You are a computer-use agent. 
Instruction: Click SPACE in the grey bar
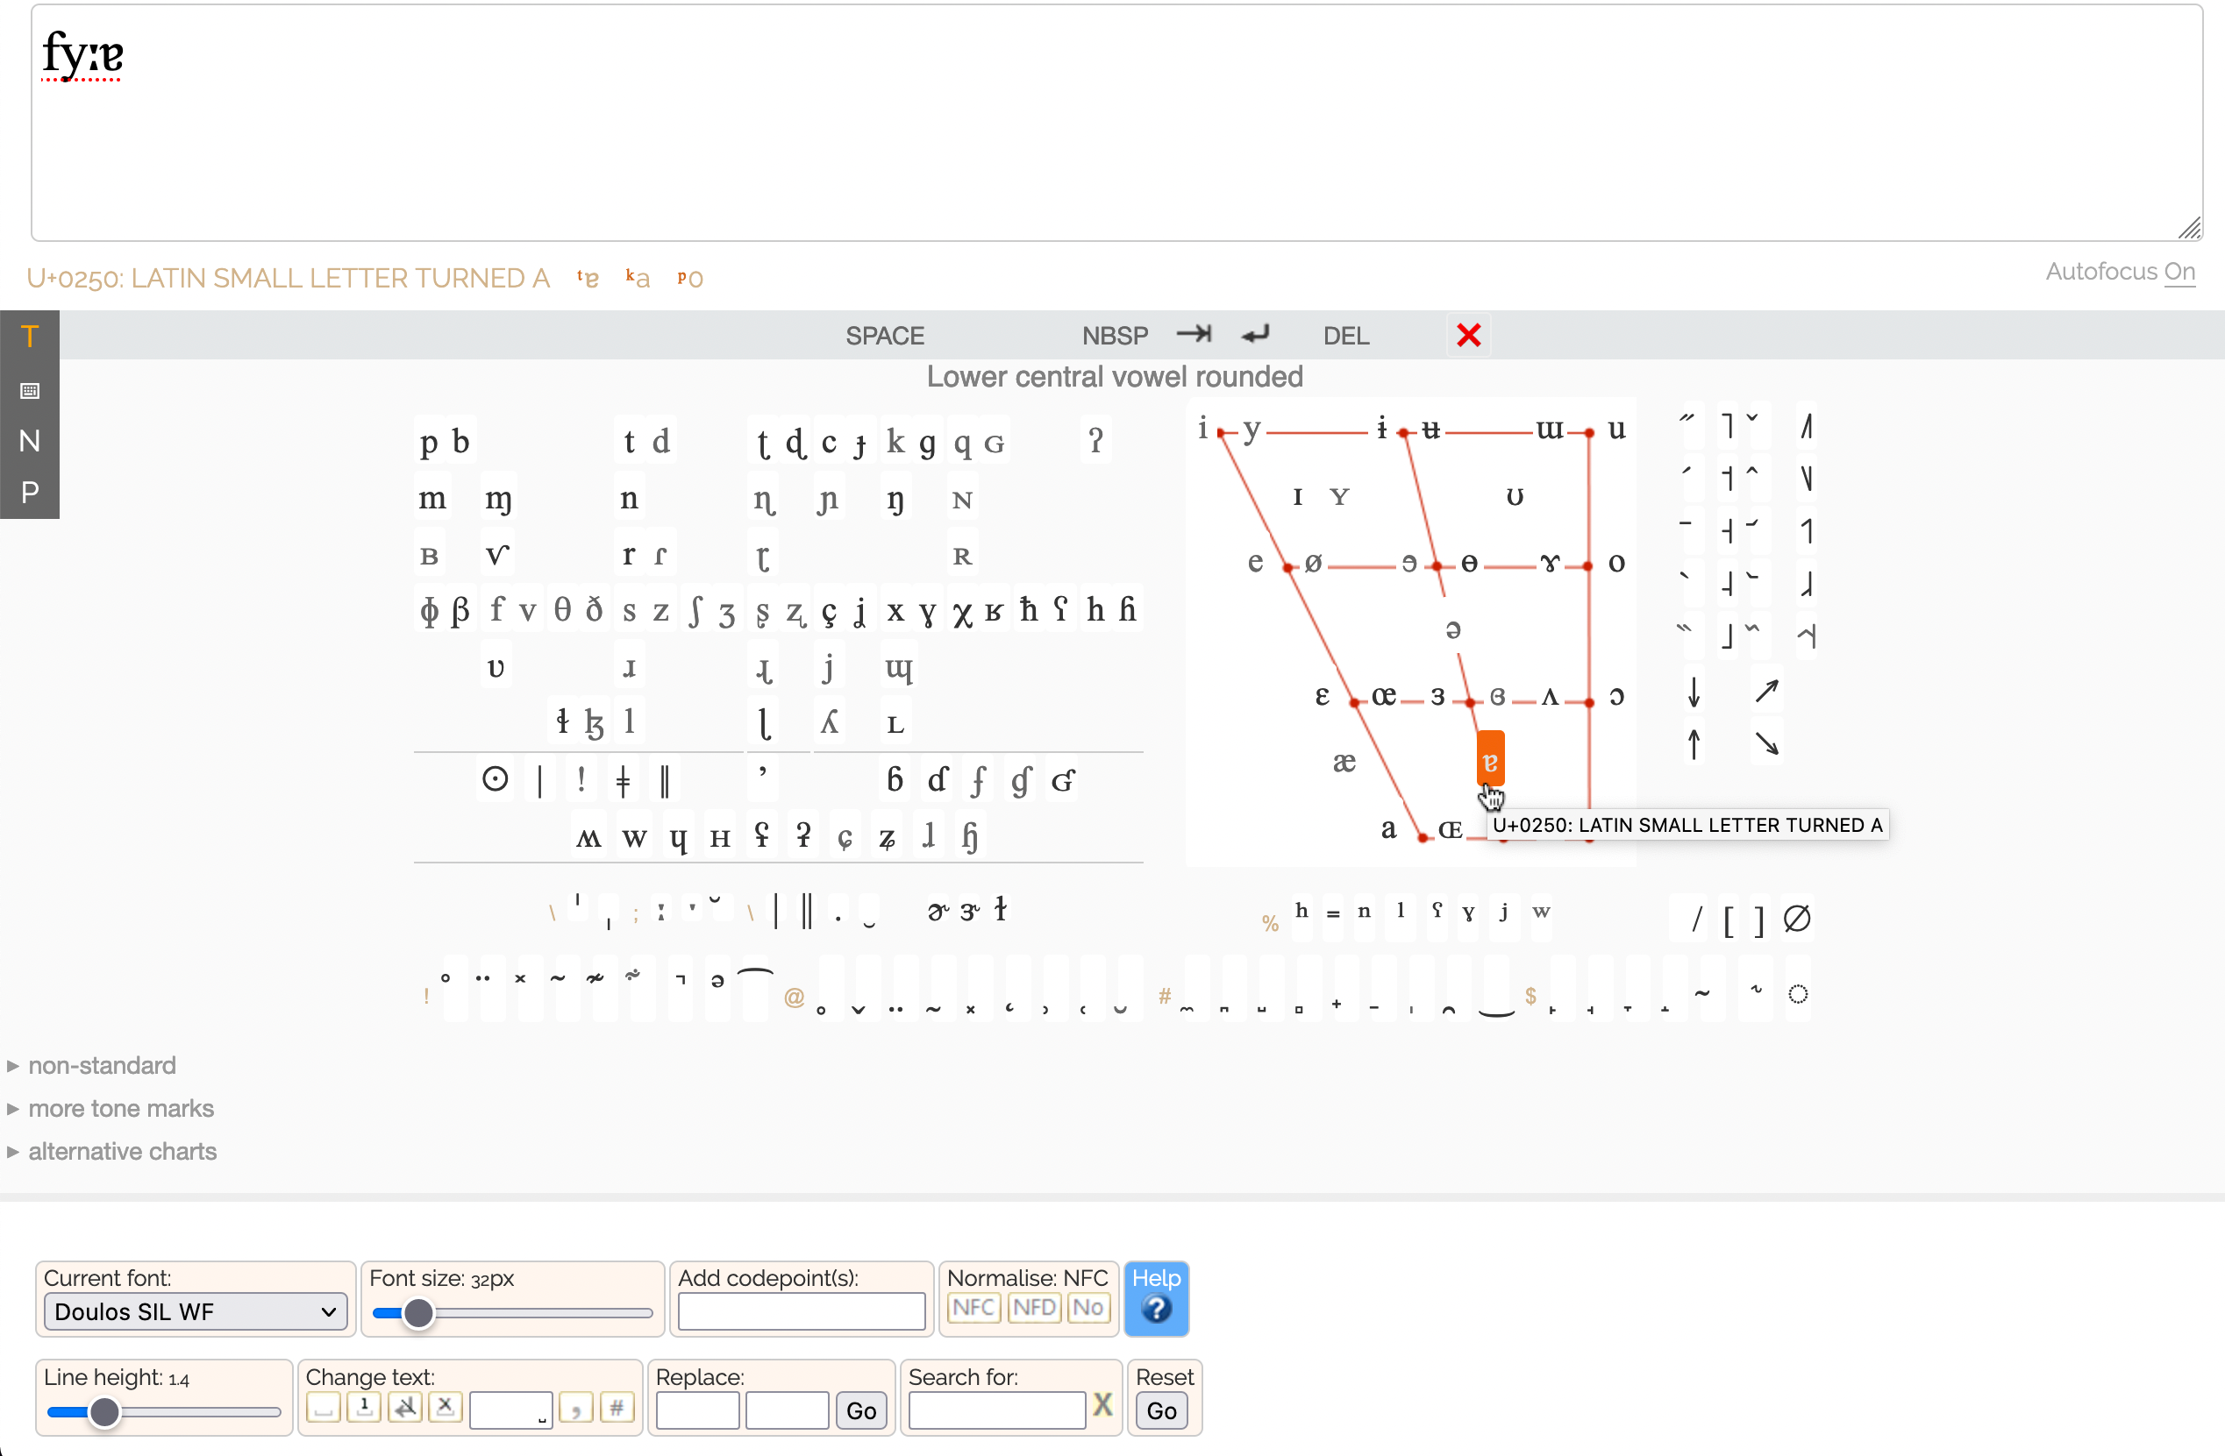[884, 336]
